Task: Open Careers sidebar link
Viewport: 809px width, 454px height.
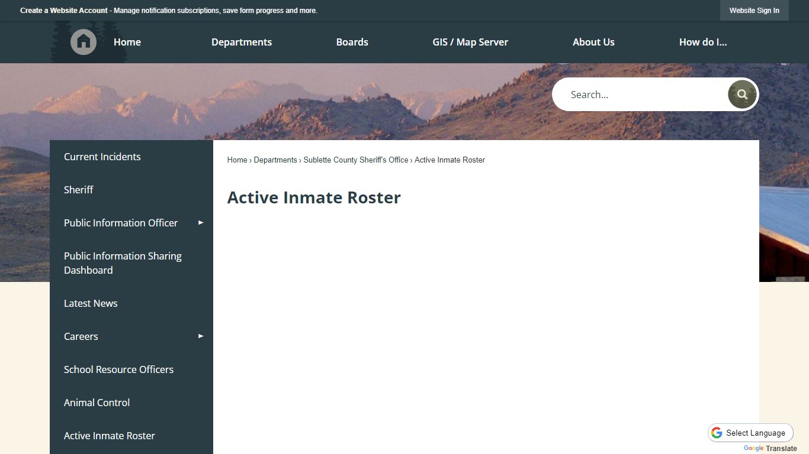Action: point(81,336)
